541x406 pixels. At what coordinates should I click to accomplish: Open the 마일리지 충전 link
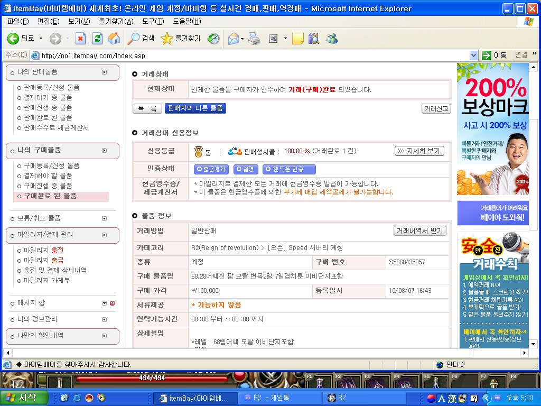tap(57, 251)
